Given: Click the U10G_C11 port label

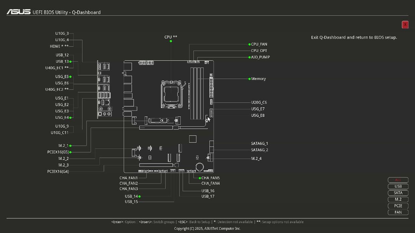Looking at the screenshot, I should [x=59, y=133].
